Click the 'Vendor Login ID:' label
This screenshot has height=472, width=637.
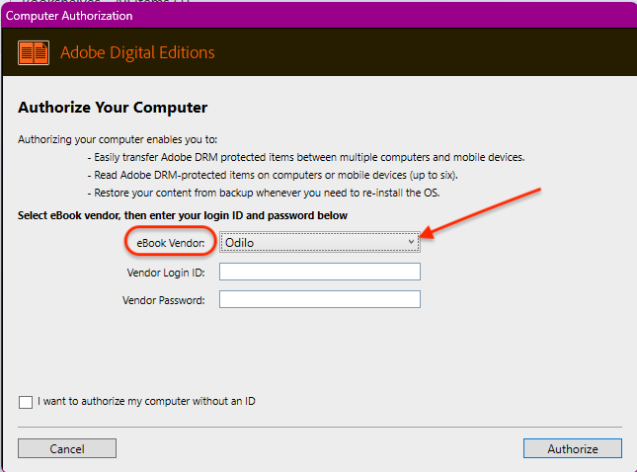click(x=166, y=273)
